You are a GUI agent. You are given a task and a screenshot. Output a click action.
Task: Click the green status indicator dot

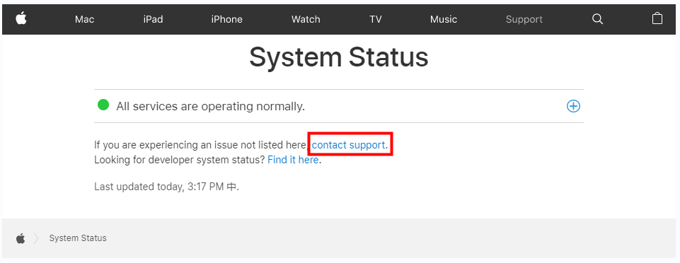(103, 105)
